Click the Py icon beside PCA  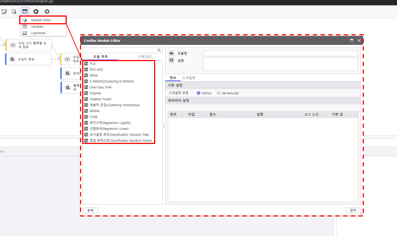[x=86, y=64]
